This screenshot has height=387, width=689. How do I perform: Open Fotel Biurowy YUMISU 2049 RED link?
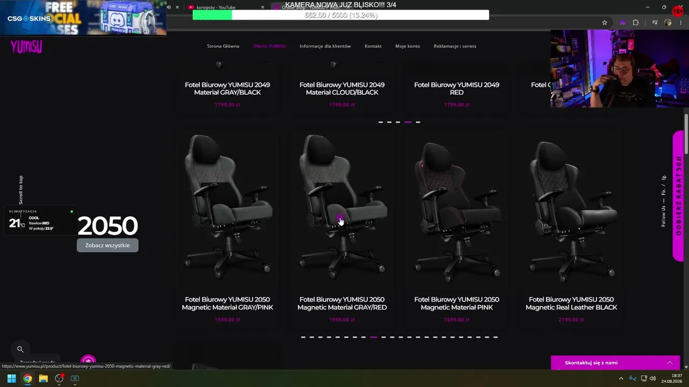pyautogui.click(x=456, y=89)
